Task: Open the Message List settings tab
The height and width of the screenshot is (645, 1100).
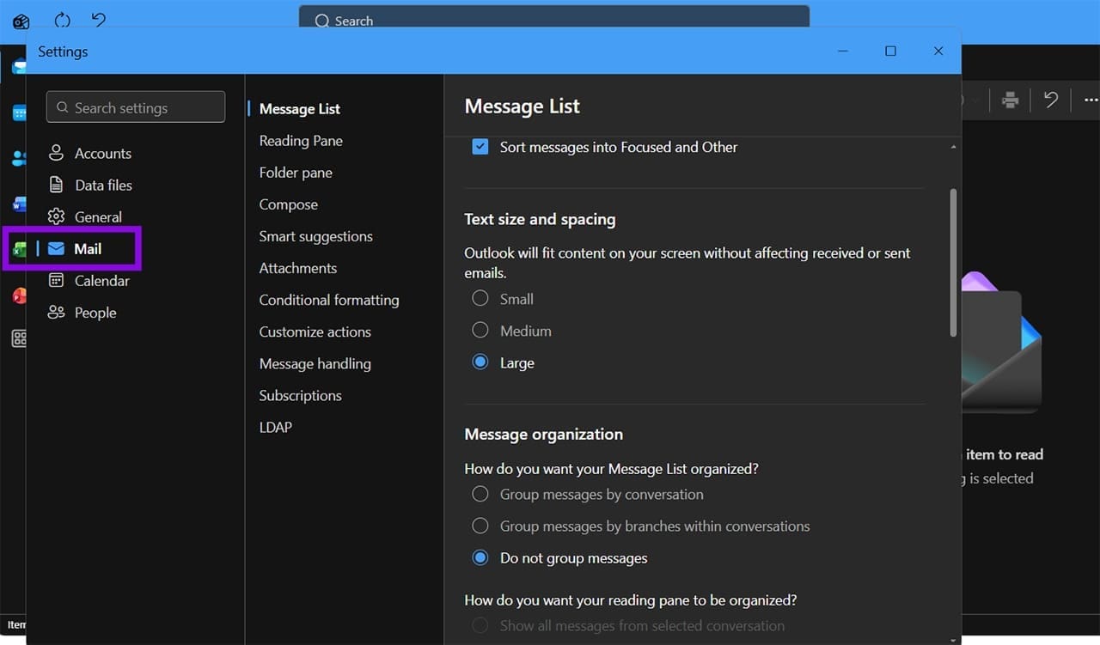Action: [300, 109]
